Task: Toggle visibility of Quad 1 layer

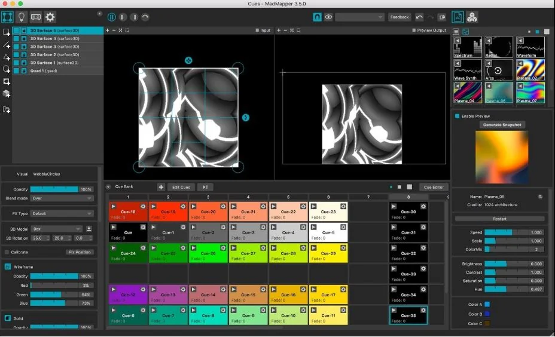Action: (16, 71)
